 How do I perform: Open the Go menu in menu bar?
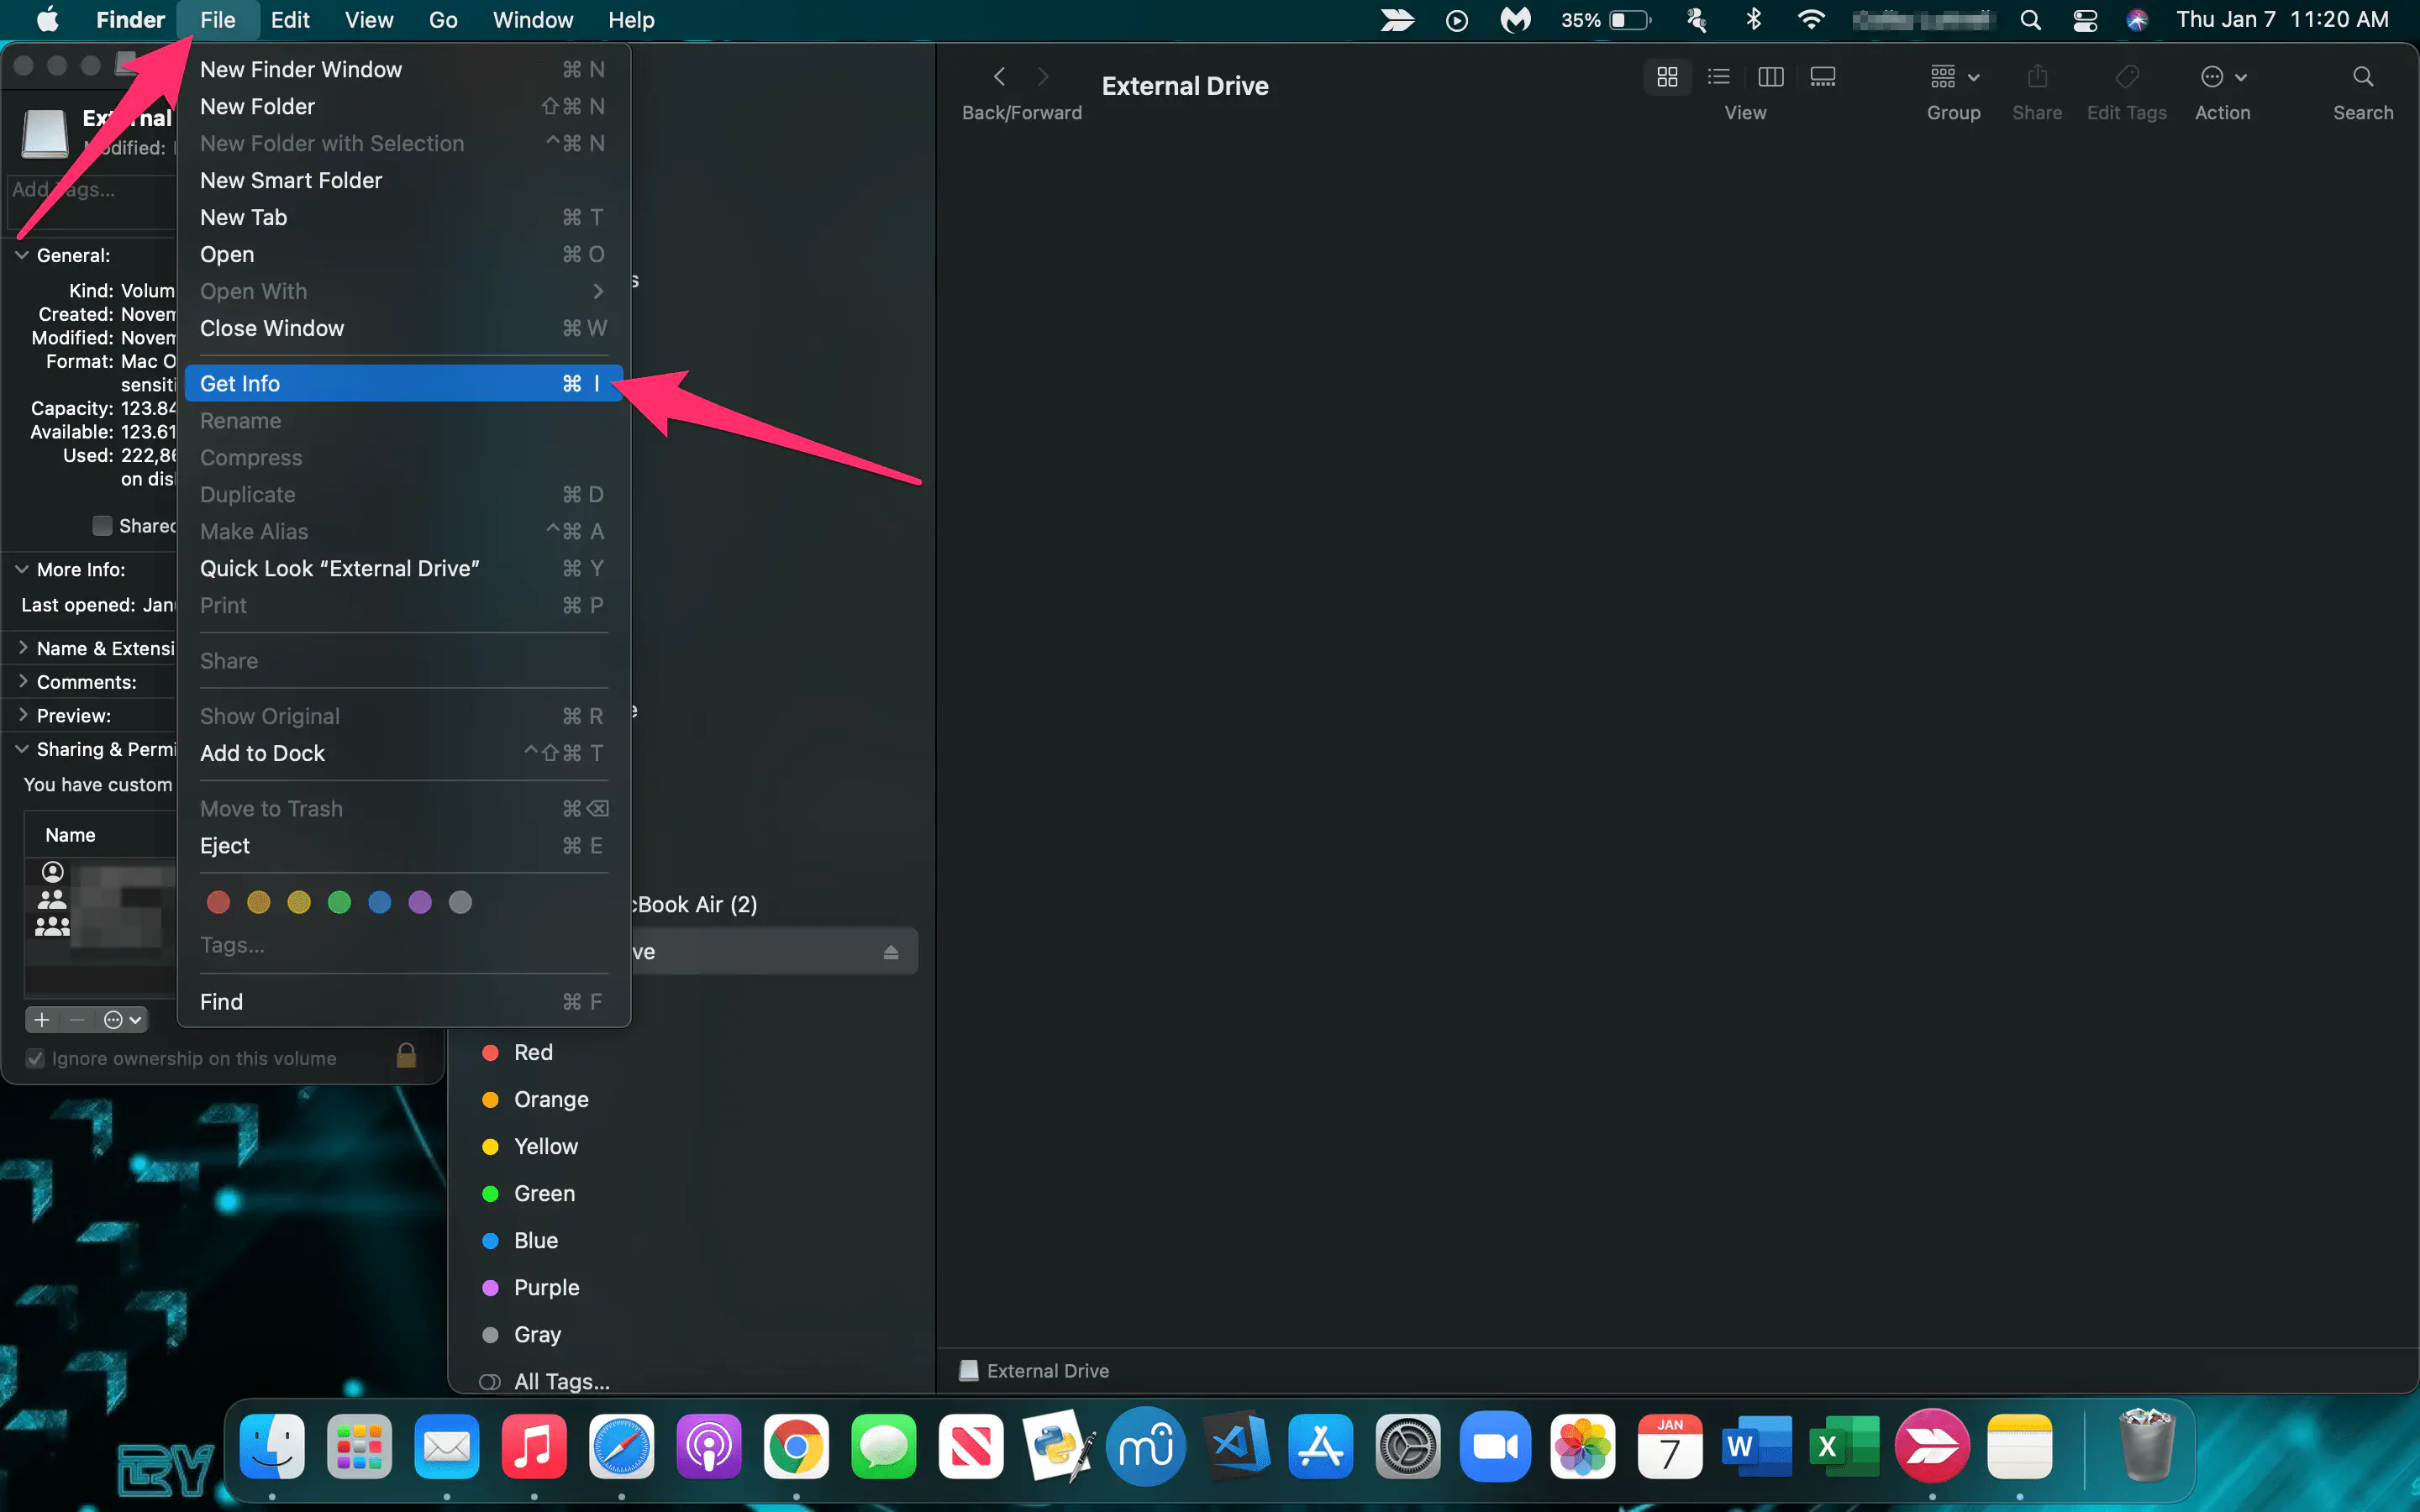coord(443,20)
